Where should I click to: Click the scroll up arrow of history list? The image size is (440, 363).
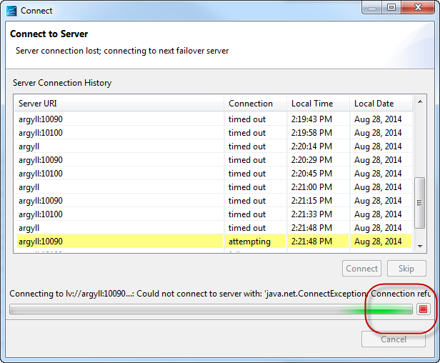(420, 101)
